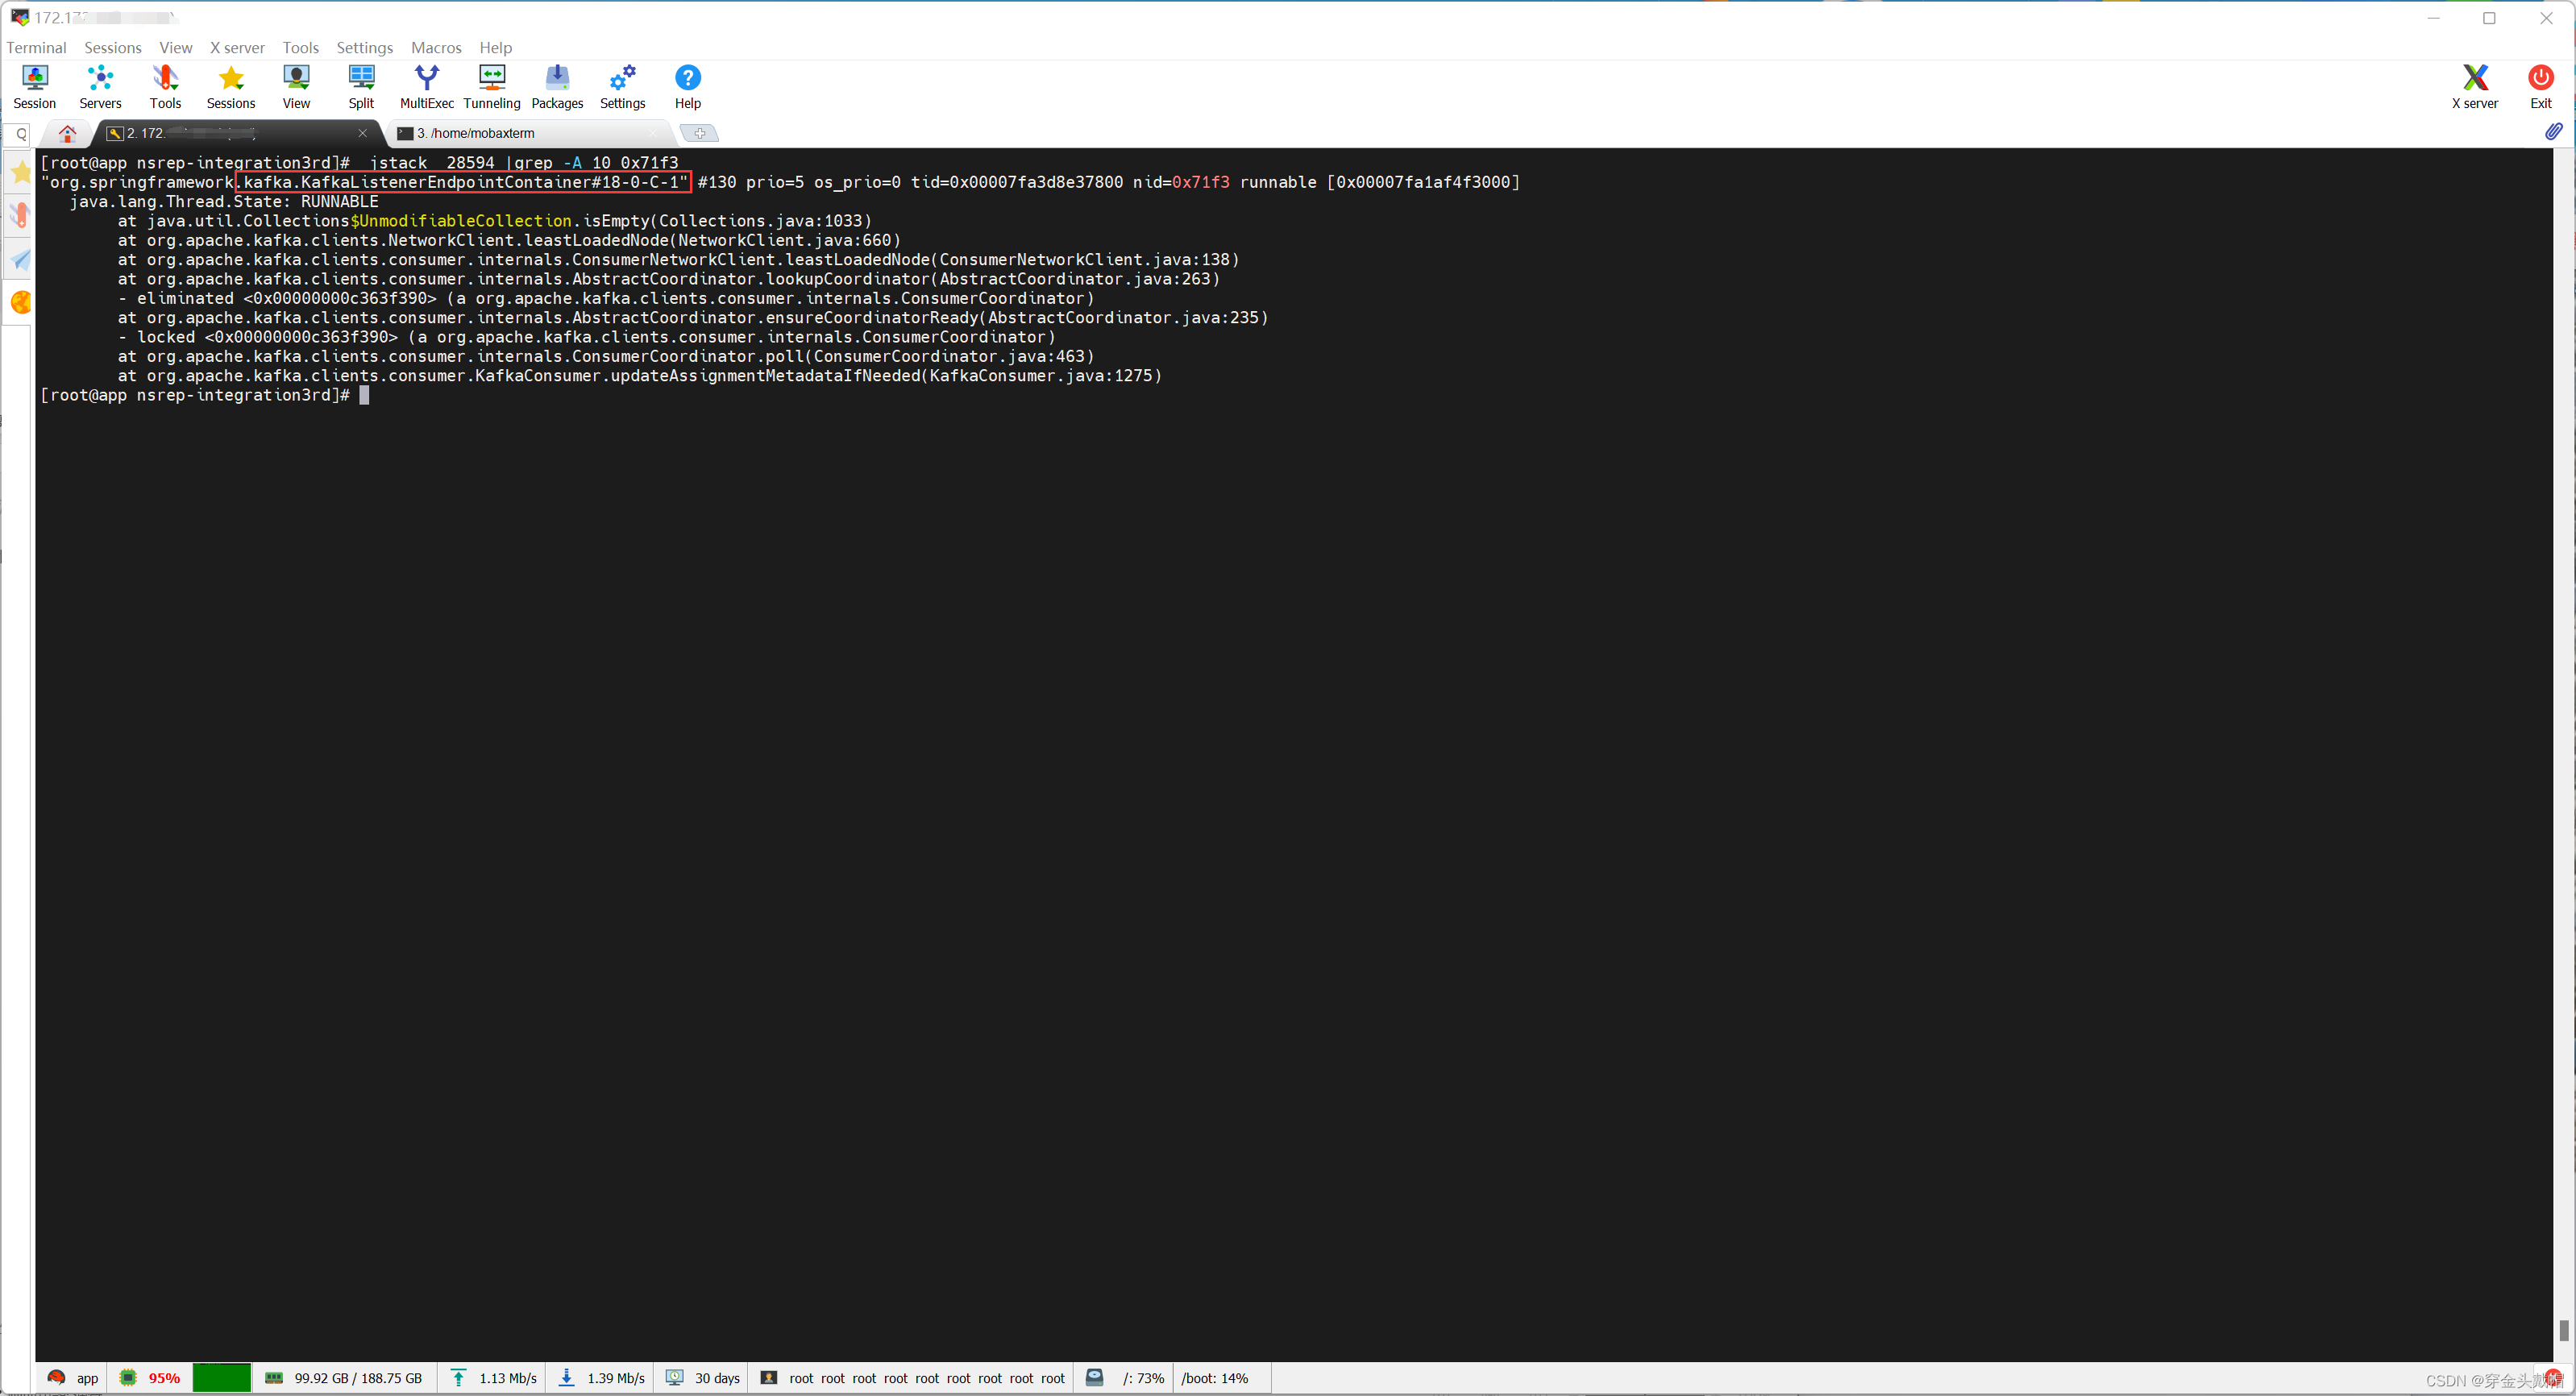Click the Session toolbar icon
2576x1396 pixels.
pyautogui.click(x=35, y=86)
